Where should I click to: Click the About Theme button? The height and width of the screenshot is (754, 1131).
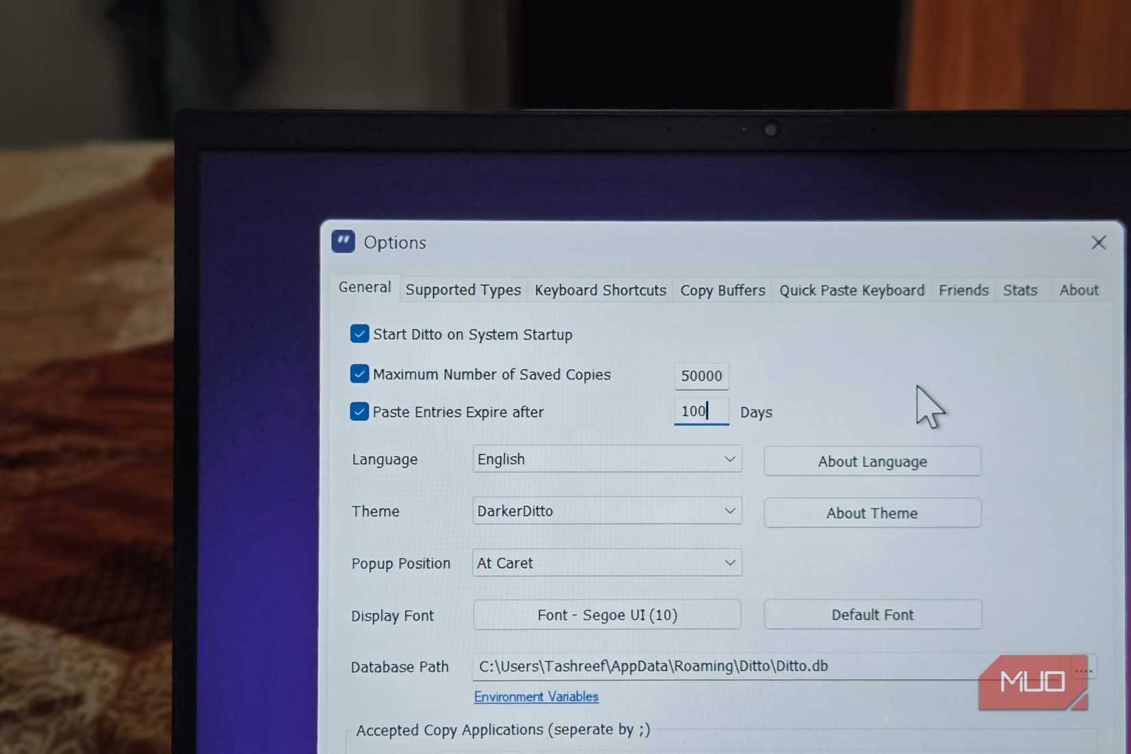point(872,513)
